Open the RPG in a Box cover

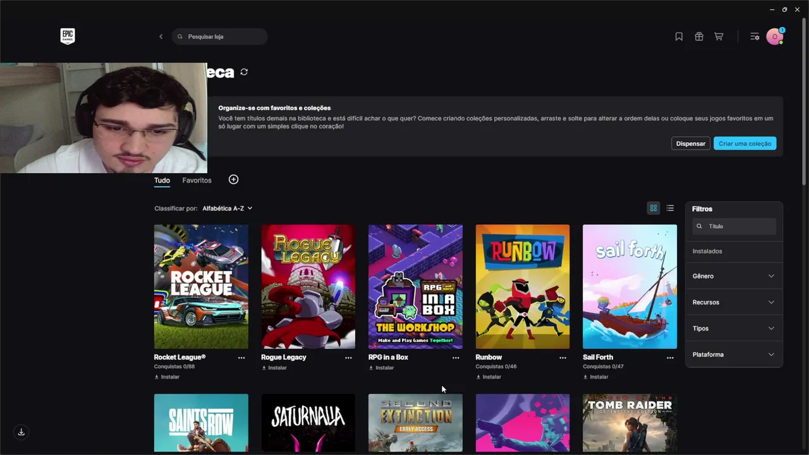pos(415,286)
